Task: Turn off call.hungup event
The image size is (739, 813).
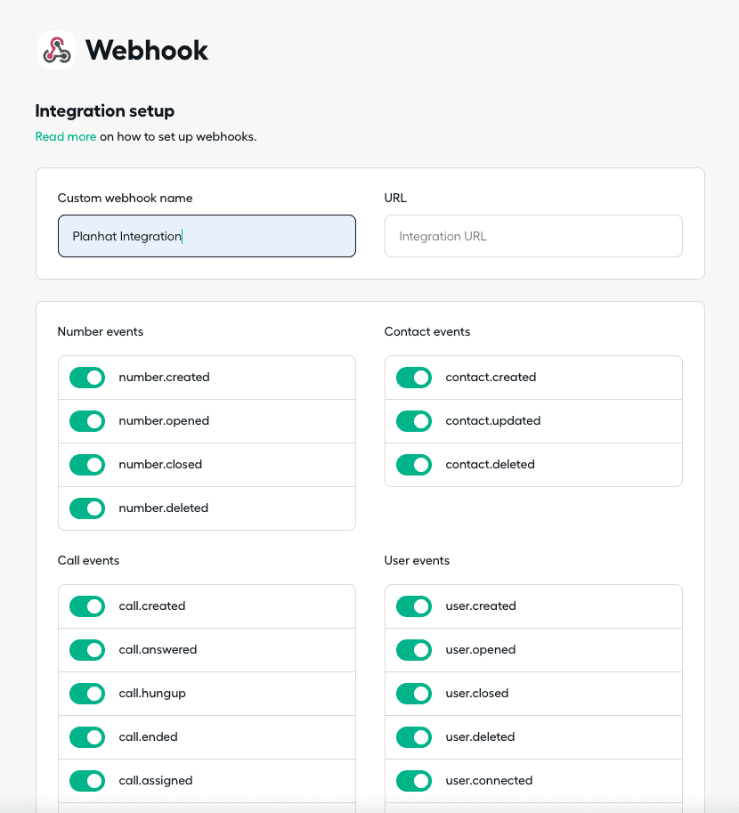Action: pos(87,694)
